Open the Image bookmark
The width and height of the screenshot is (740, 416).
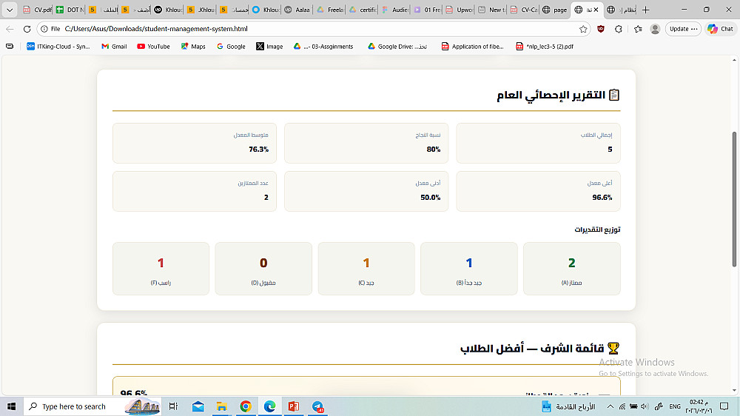(269, 47)
